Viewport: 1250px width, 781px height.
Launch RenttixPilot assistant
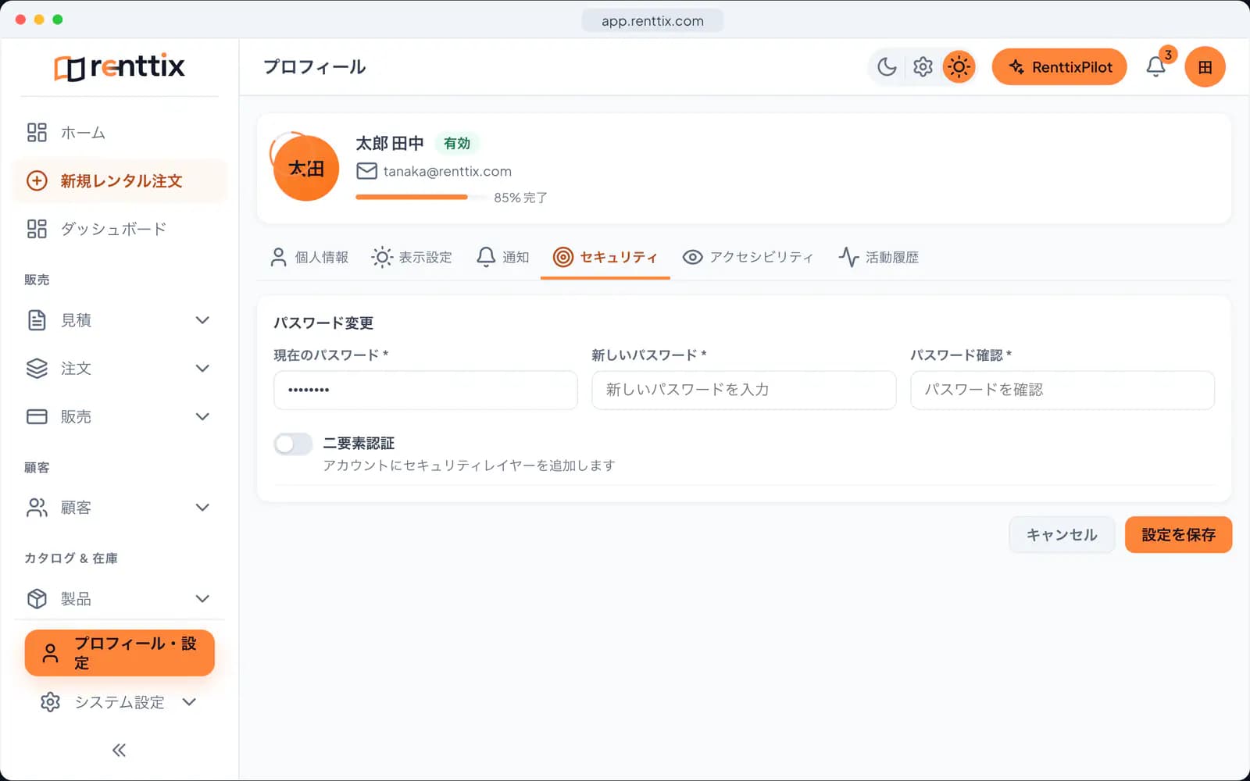pyautogui.click(x=1059, y=67)
